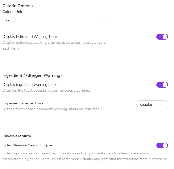174x169 pixels.
Task: Click the Ingredient label text size label
Action: pyautogui.click(x=23, y=104)
